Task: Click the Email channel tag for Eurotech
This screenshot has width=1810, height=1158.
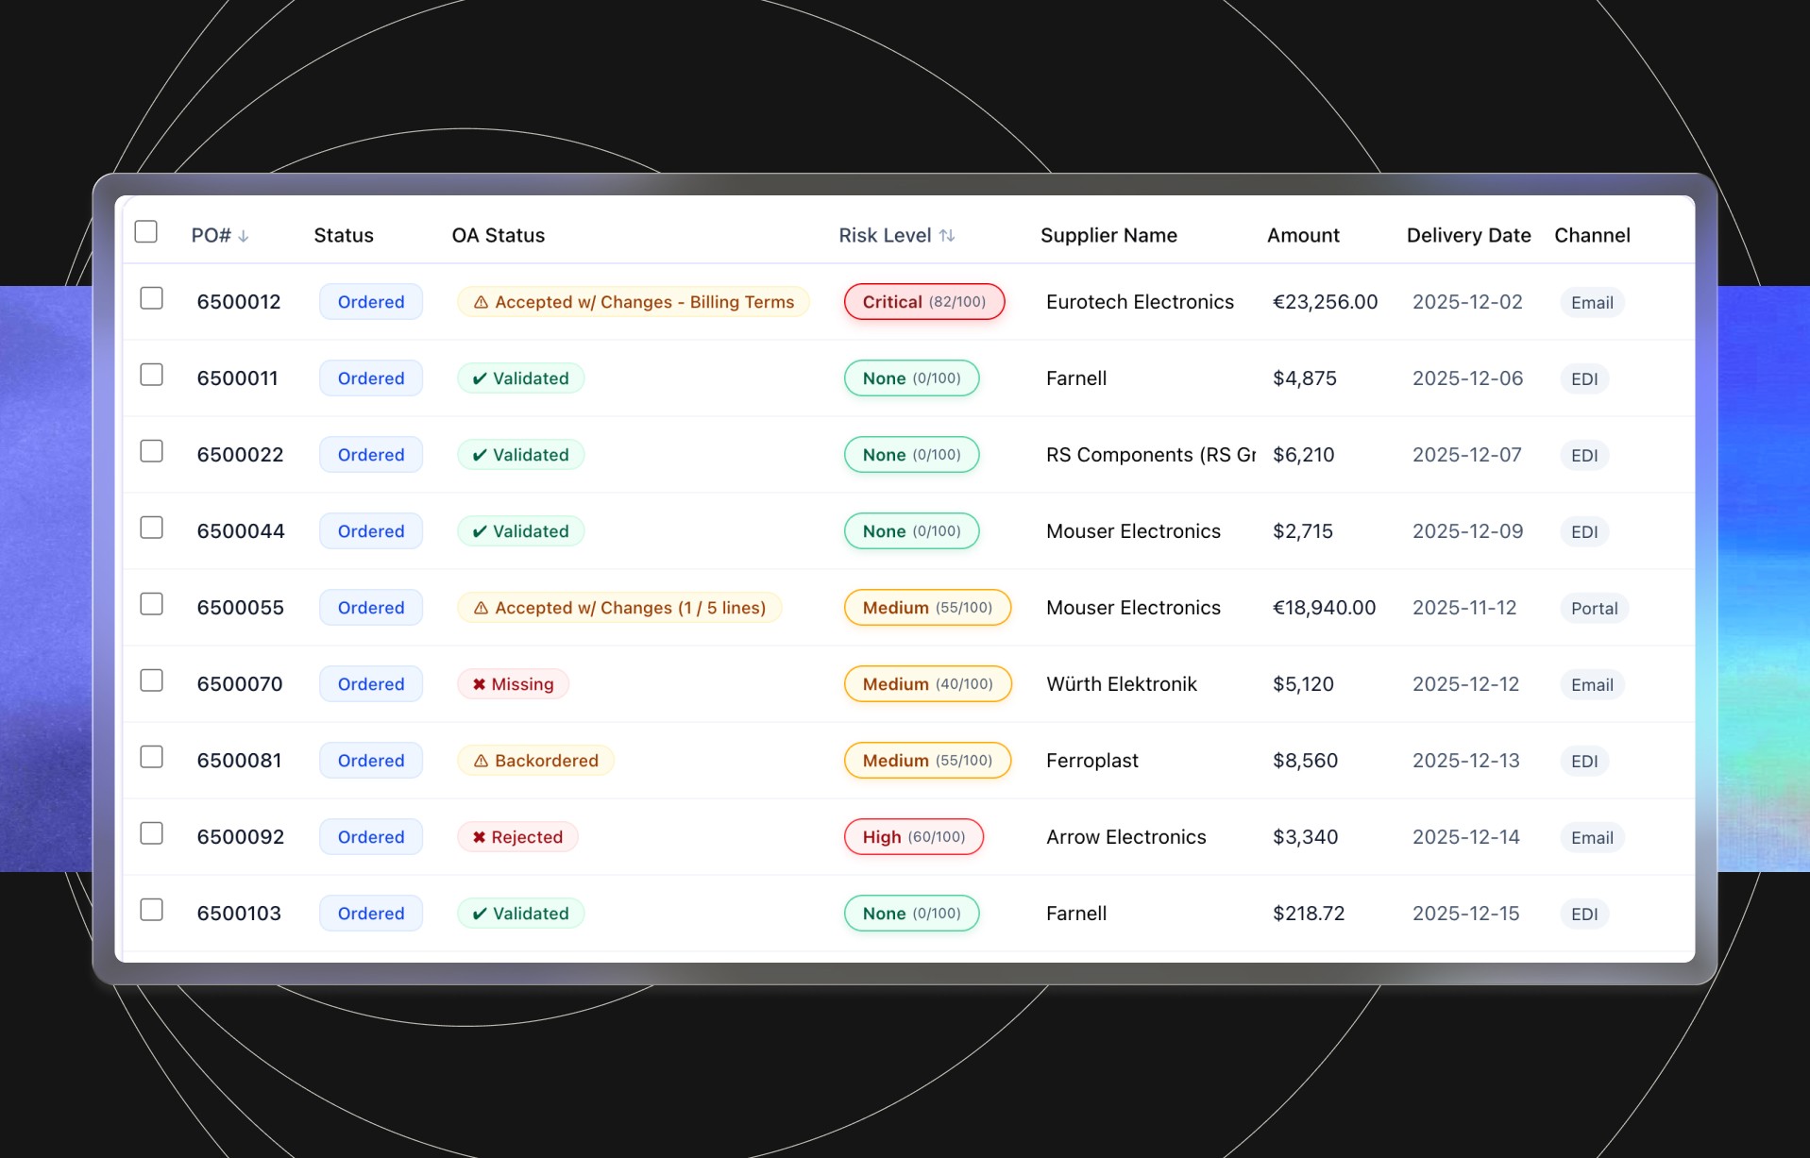Action: pyautogui.click(x=1592, y=303)
